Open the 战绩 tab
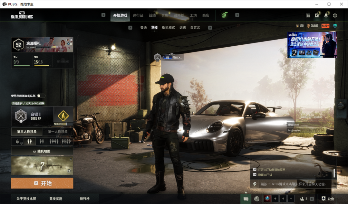This screenshot has width=348, height=204. click(152, 15)
